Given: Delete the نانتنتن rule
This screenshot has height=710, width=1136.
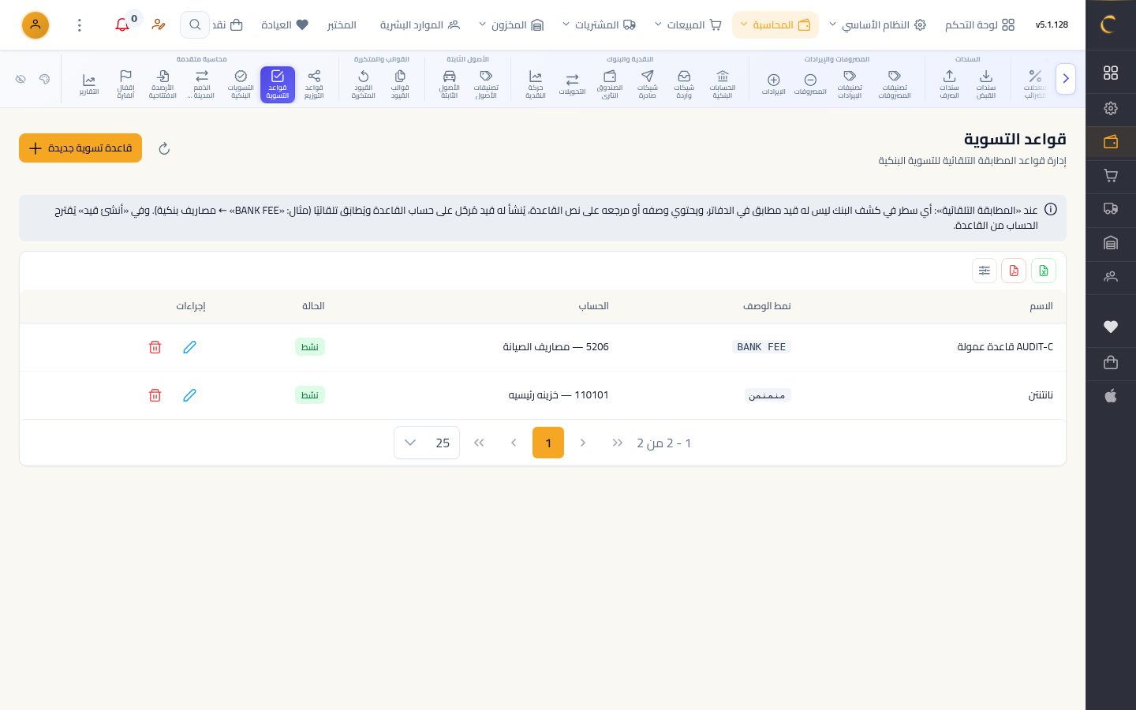Looking at the screenshot, I should (x=155, y=395).
